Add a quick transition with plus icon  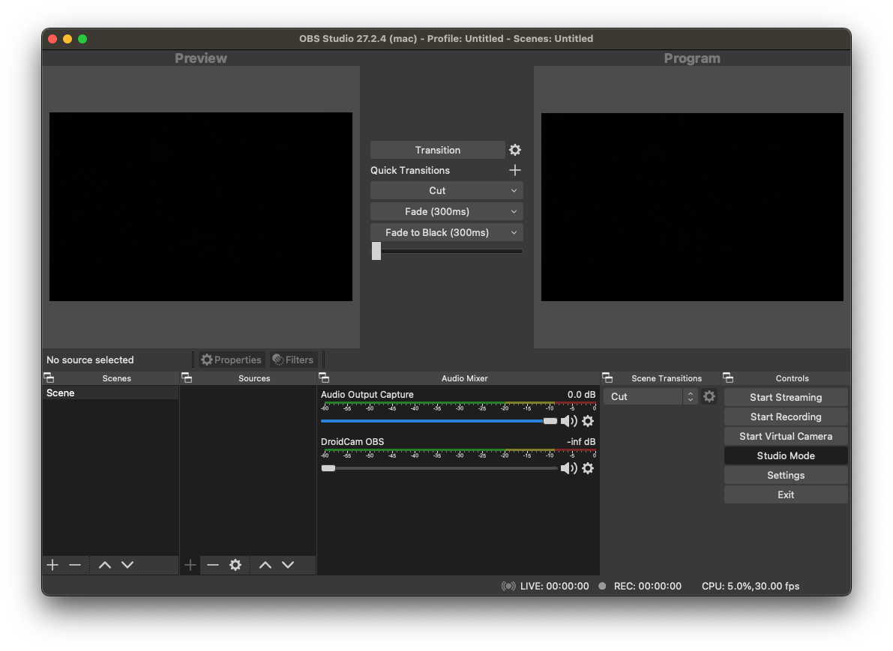click(x=515, y=170)
